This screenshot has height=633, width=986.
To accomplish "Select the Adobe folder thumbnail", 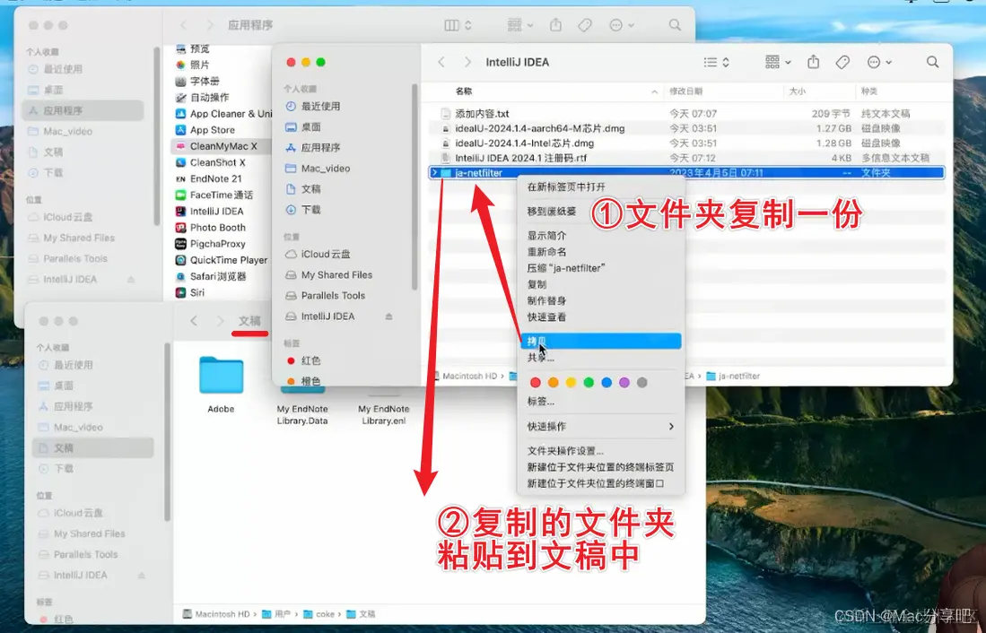I will point(220,377).
